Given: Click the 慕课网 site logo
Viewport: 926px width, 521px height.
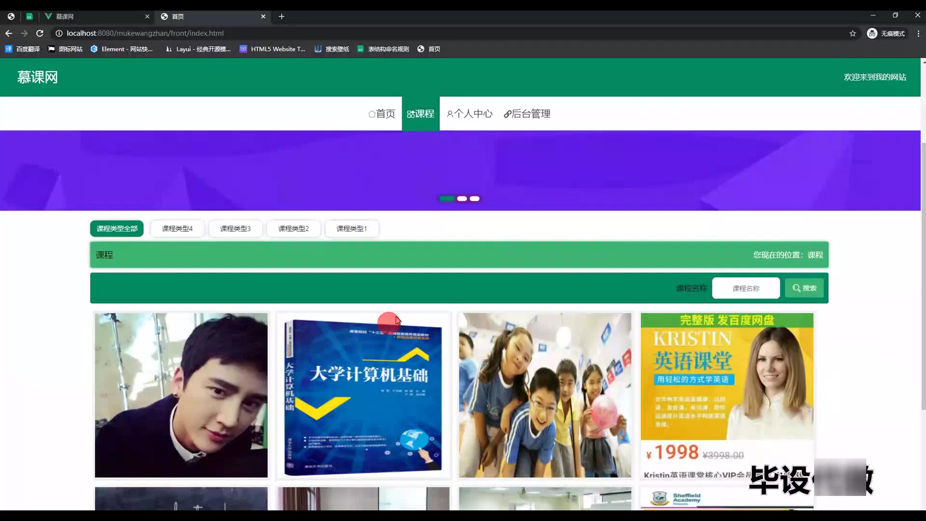Looking at the screenshot, I should point(38,77).
